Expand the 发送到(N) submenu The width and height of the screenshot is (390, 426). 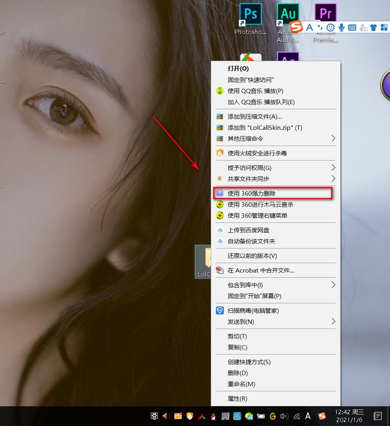coord(245,322)
